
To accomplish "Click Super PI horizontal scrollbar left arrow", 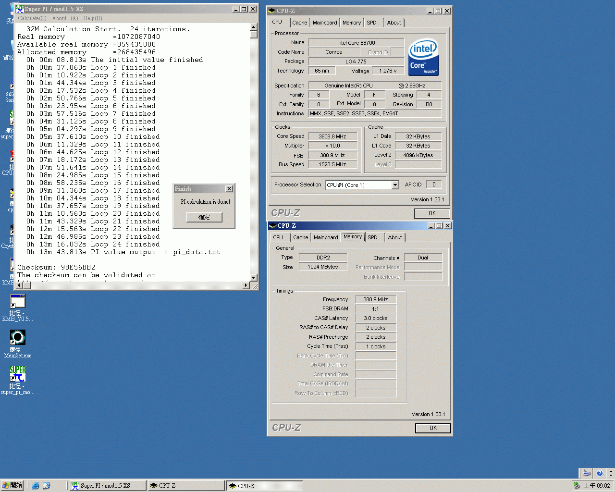I will pyautogui.click(x=20, y=285).
